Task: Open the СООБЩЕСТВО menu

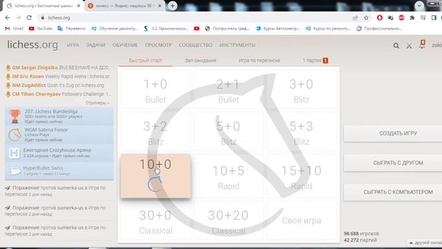Action: (195, 45)
